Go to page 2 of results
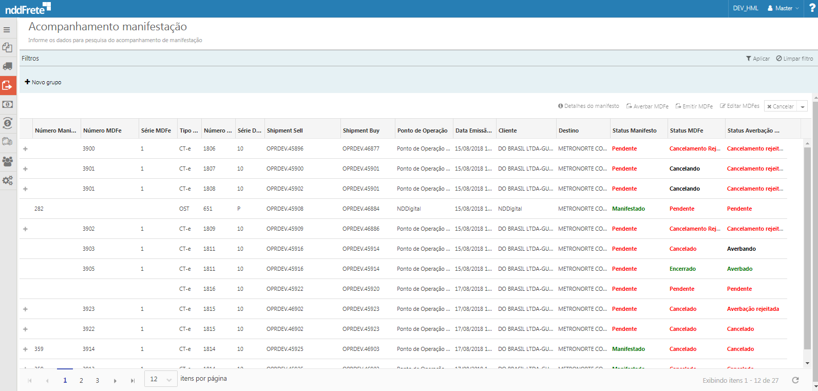 coord(81,381)
